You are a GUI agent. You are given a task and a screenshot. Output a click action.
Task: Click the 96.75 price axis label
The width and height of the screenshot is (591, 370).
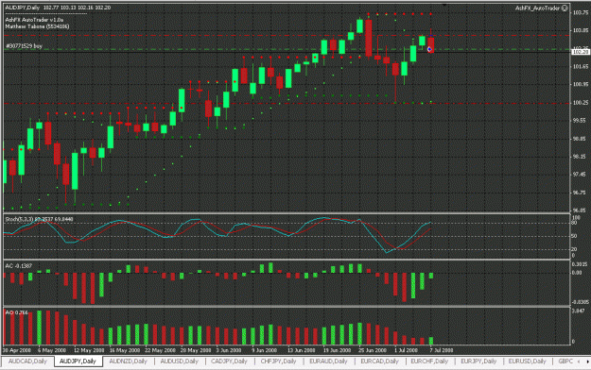(x=581, y=193)
